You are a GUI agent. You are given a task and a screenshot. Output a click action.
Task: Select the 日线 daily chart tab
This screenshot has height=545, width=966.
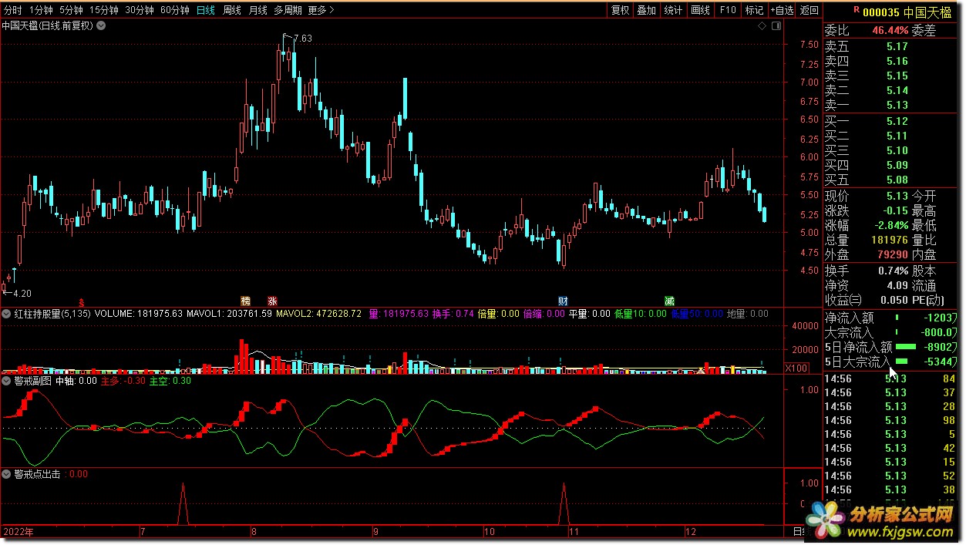click(x=206, y=10)
